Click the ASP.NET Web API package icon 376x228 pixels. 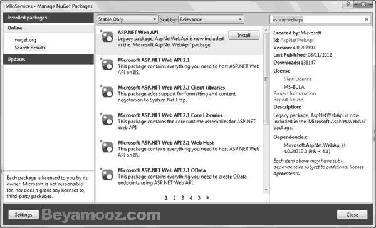pyautogui.click(x=107, y=37)
